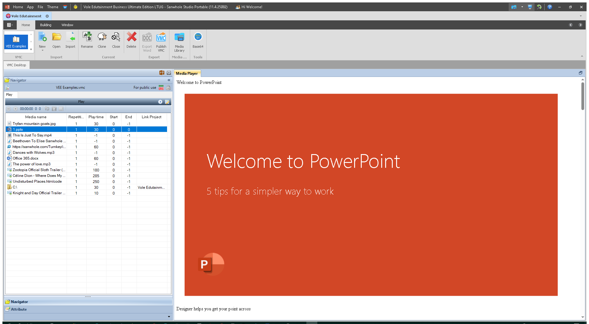
Task: Click the ribbon scroll-left arrow
Action: pos(571,25)
